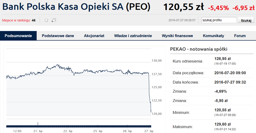This screenshot has height=133, width=256.
Task: Click the 22. lip date marker
Action: [68, 131]
